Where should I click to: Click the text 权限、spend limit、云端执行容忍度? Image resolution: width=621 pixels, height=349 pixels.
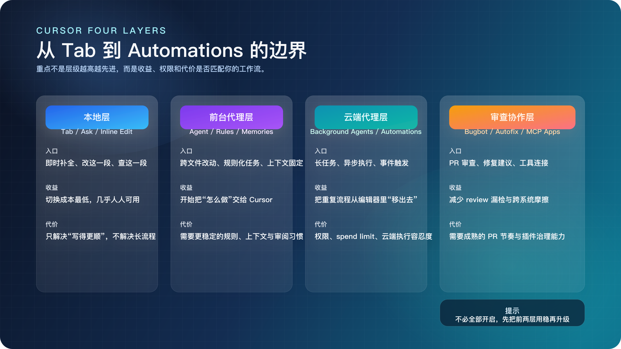point(373,236)
